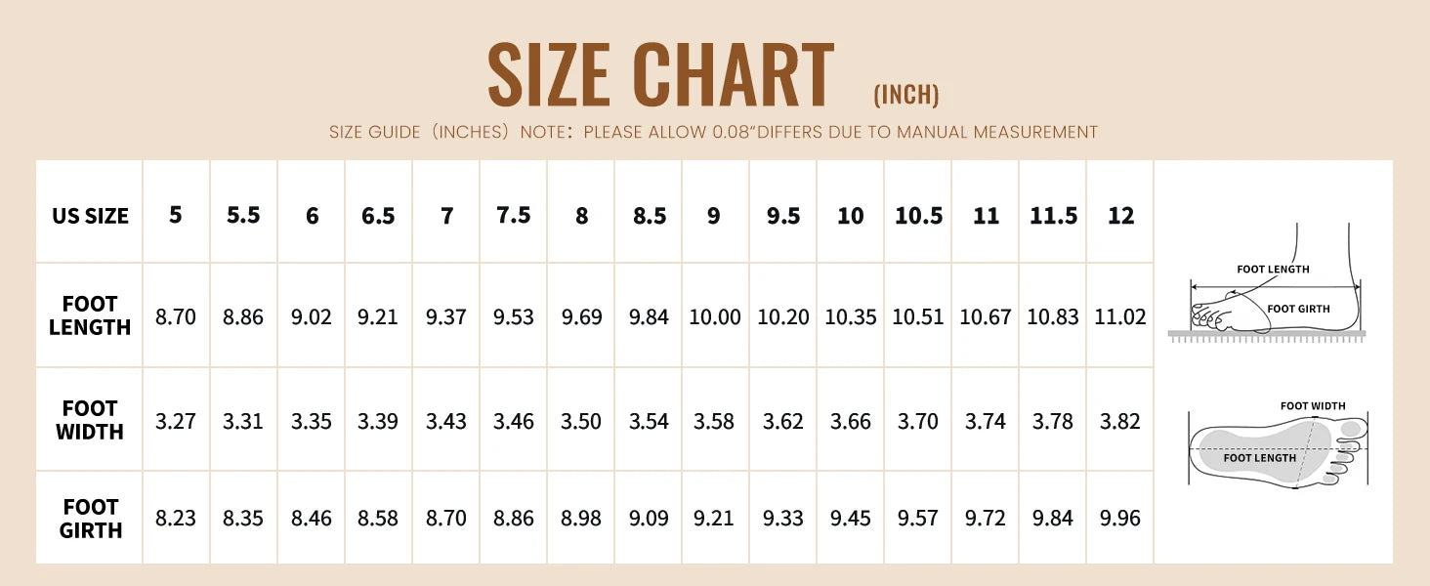Click the SIZE CHART title
Image resolution: width=1430 pixels, height=586 pixels.
coord(661,76)
